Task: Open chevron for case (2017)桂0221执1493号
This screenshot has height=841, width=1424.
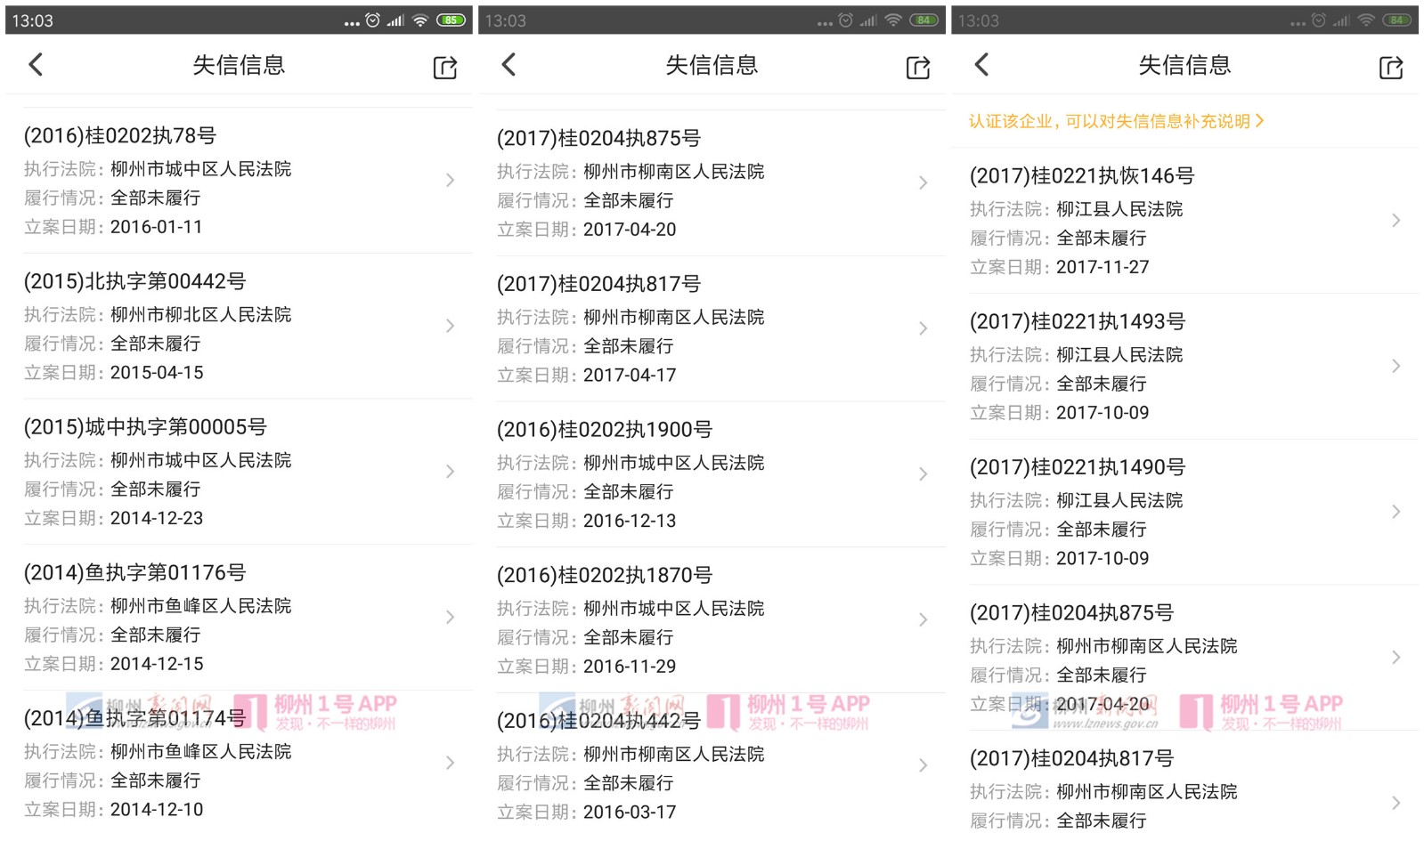Action: [x=1396, y=366]
